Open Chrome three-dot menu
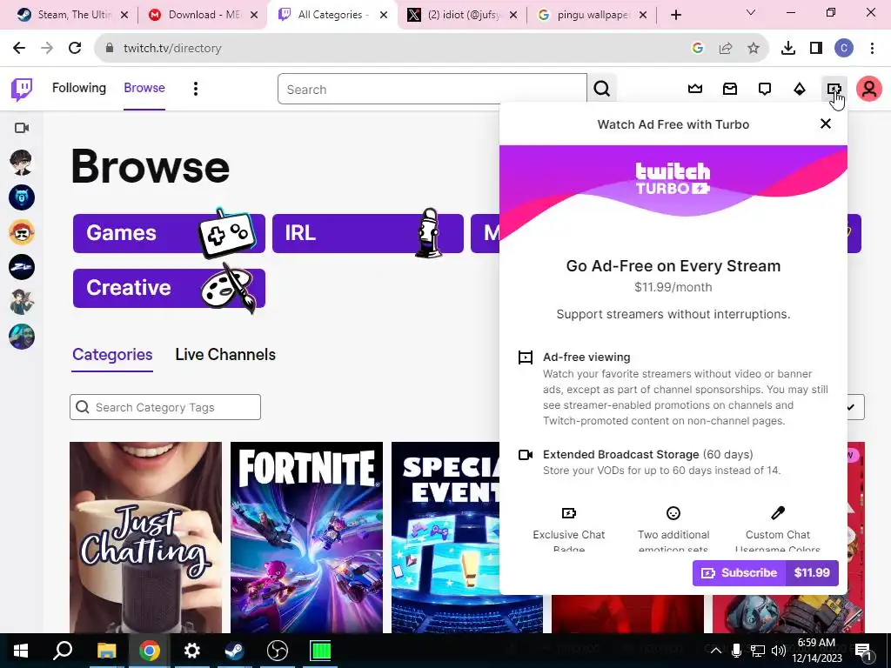The width and height of the screenshot is (891, 668). pyautogui.click(x=872, y=49)
